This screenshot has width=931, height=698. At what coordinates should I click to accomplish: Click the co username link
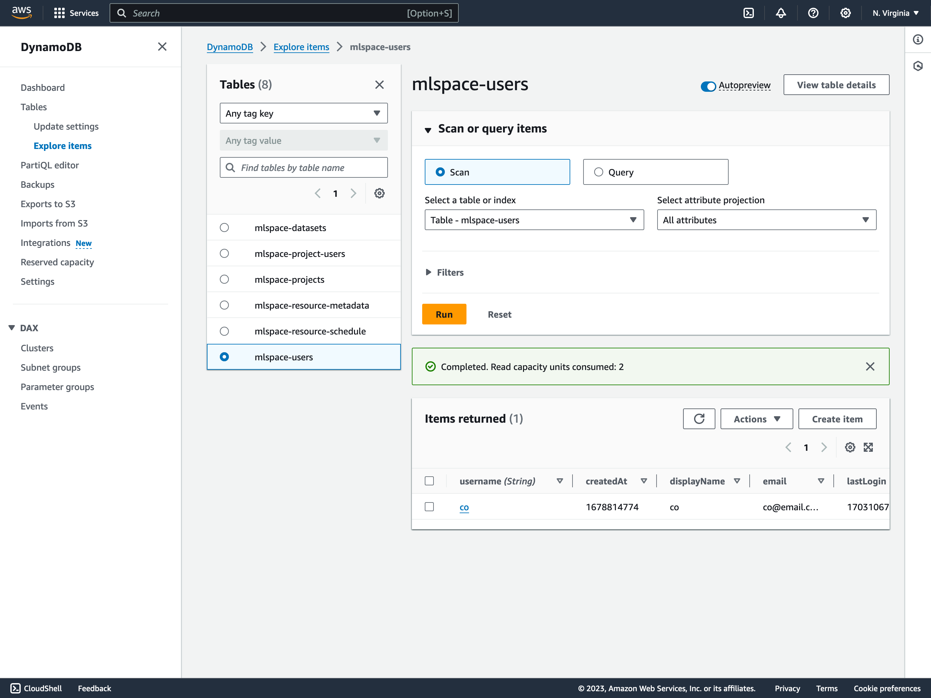[x=463, y=507]
